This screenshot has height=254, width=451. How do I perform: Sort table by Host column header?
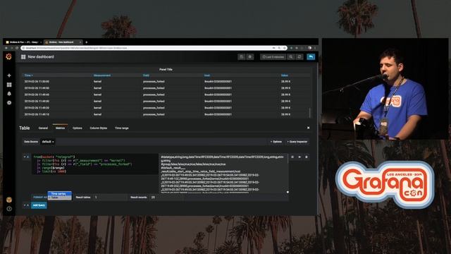[x=207, y=75]
